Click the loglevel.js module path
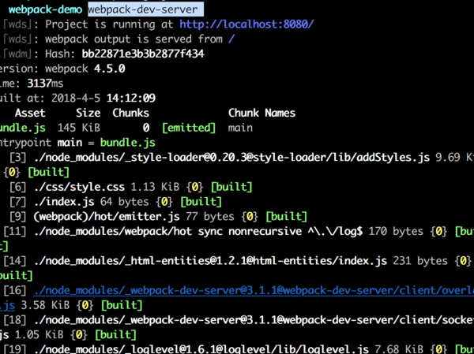The image size is (474, 354). point(201,349)
